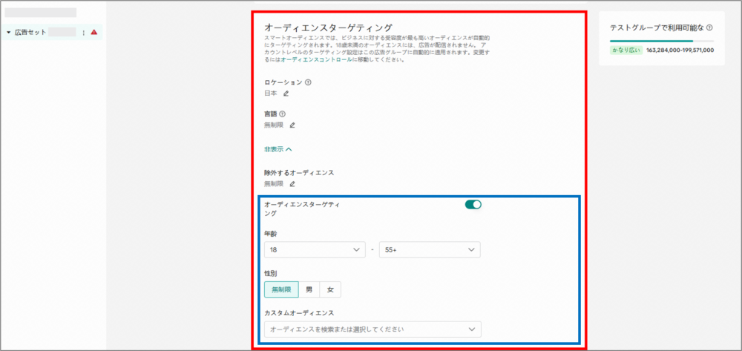Open the help icon next to ロケーション
The image size is (742, 351).
tap(308, 82)
